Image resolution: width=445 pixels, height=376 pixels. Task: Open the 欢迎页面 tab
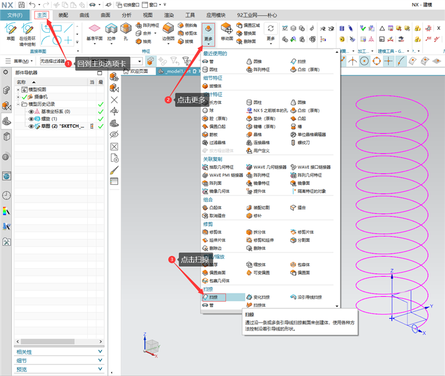136,71
